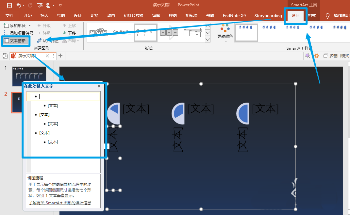Image resolution: width=350 pixels, height=215 pixels.
Task: Open the 绘图 ribbon tab
Action: [x=61, y=15]
